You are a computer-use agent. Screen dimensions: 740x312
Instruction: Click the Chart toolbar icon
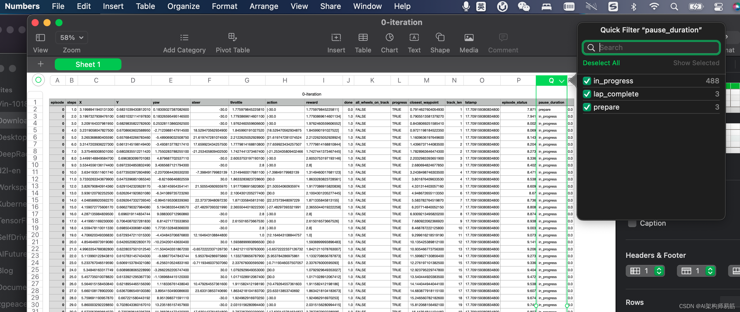pyautogui.click(x=389, y=38)
